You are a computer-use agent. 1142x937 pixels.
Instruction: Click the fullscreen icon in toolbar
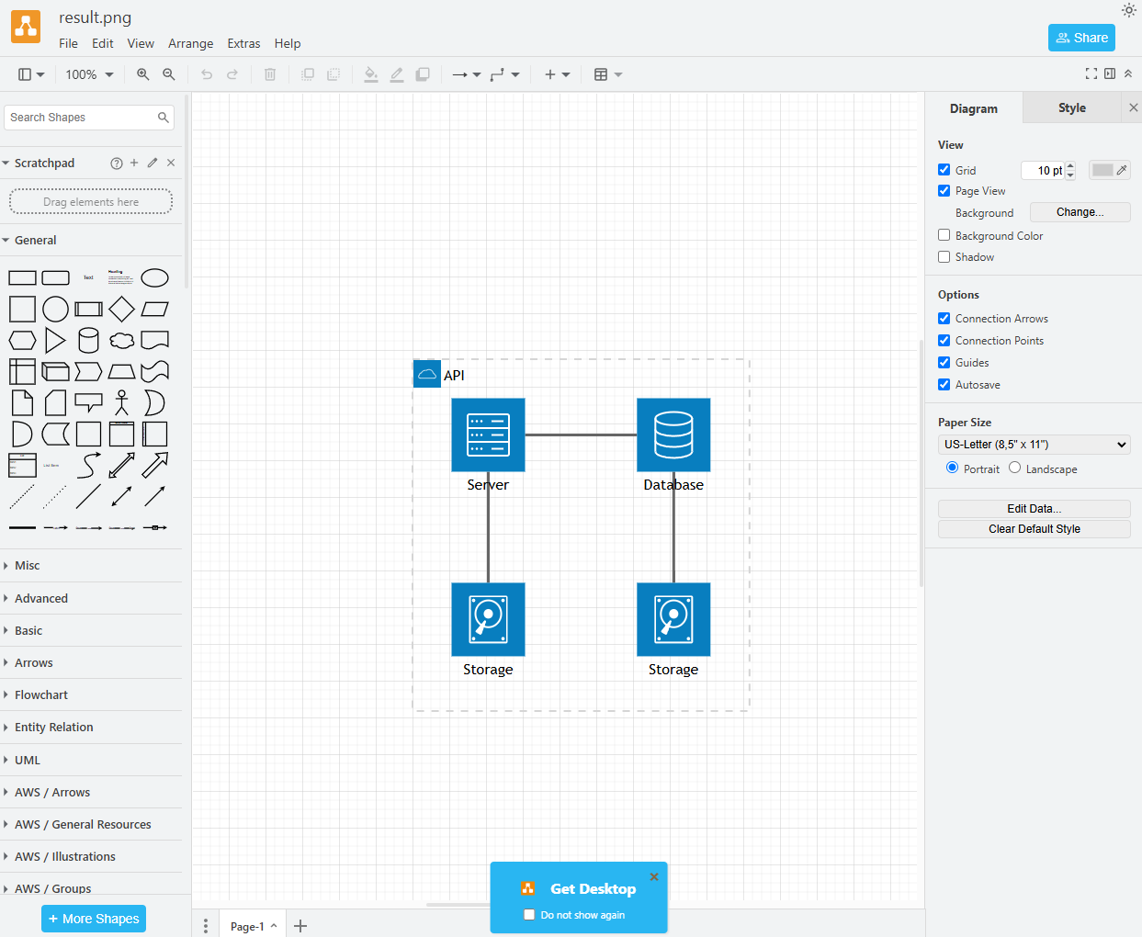[x=1091, y=73]
